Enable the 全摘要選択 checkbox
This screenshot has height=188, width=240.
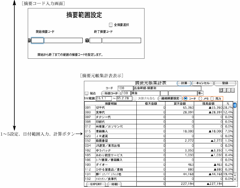pyautogui.click(x=111, y=24)
